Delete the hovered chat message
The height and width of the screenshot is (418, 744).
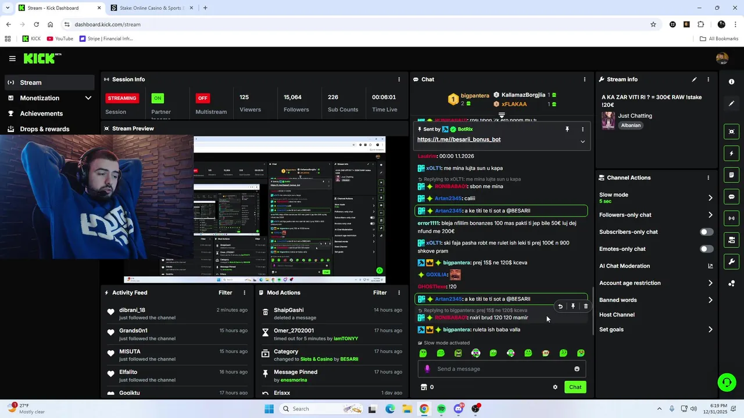click(x=585, y=306)
